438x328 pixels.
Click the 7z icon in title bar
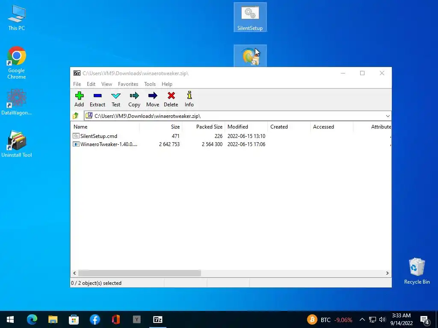click(77, 73)
